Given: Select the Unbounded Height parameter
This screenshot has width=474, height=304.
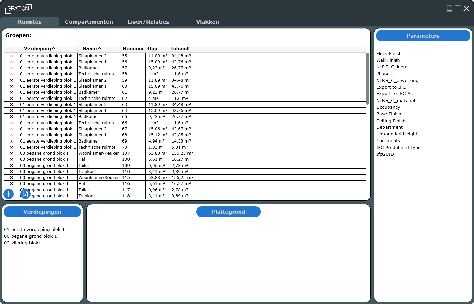Looking at the screenshot, I should pyautogui.click(x=397, y=134).
